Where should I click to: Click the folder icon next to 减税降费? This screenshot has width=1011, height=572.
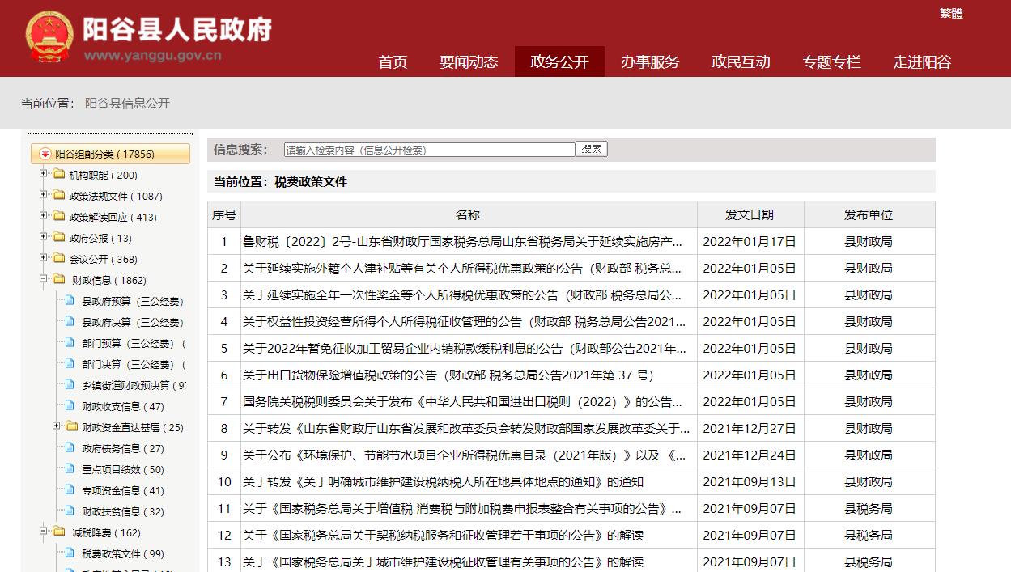coord(58,532)
